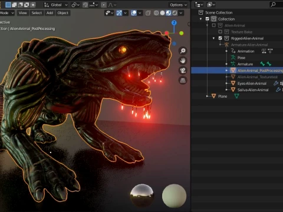Open the Add menu
Viewport: 283px width, 212px height.
(50, 13)
